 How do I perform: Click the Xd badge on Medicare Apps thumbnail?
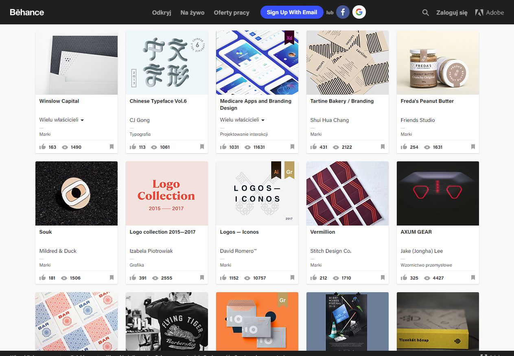[x=289, y=38]
